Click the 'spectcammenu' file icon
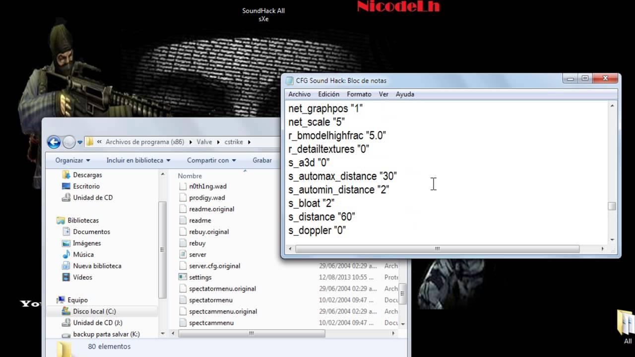635x357 pixels. [x=182, y=323]
